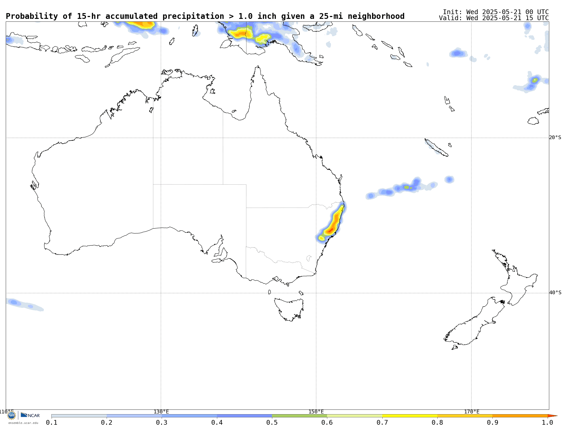
Task: Click the bright yellow 0.7–0.8 colorbar segment
Action: [x=410, y=416]
